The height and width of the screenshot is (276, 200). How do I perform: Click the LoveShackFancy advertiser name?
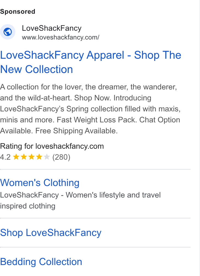[52, 28]
